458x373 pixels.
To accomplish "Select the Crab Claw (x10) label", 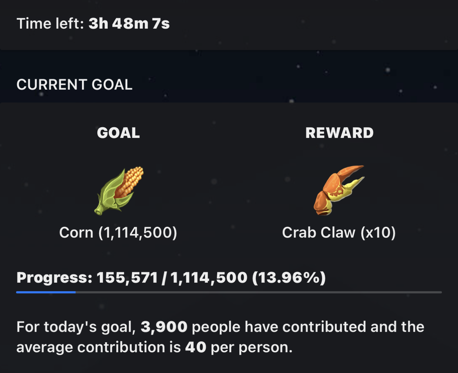I will point(338,233).
